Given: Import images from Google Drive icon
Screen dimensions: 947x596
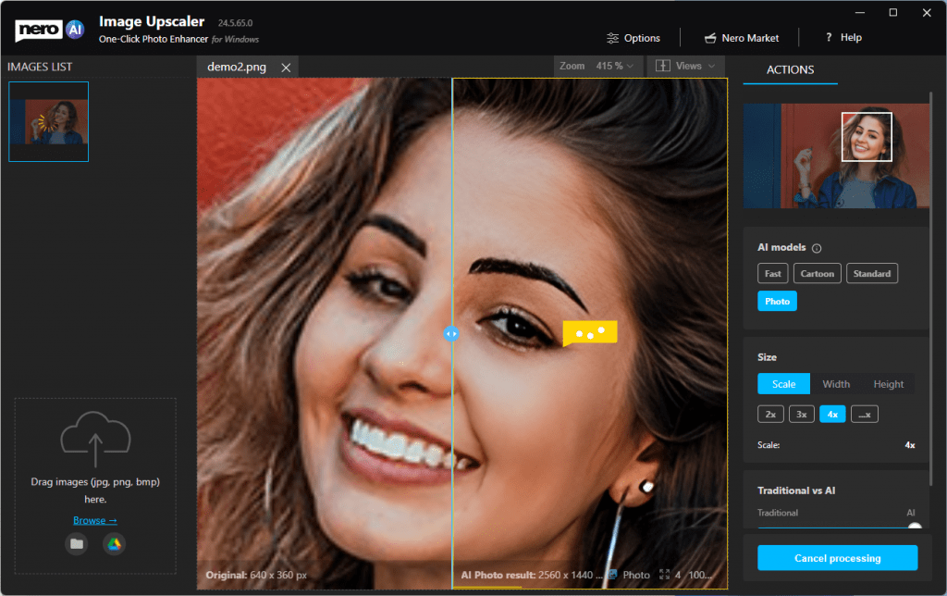Looking at the screenshot, I should tap(114, 544).
